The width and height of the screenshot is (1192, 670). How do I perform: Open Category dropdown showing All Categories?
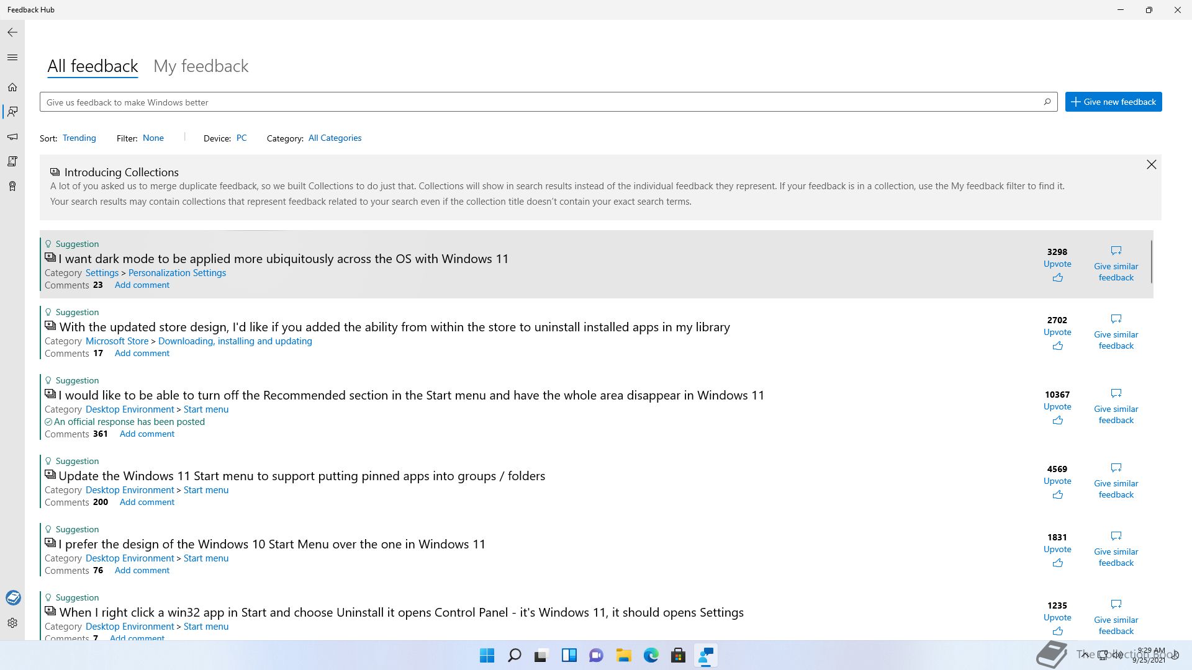pyautogui.click(x=335, y=138)
